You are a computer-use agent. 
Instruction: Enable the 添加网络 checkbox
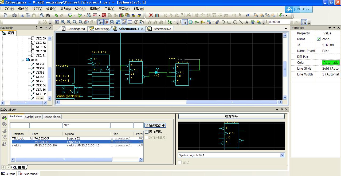point(147,132)
